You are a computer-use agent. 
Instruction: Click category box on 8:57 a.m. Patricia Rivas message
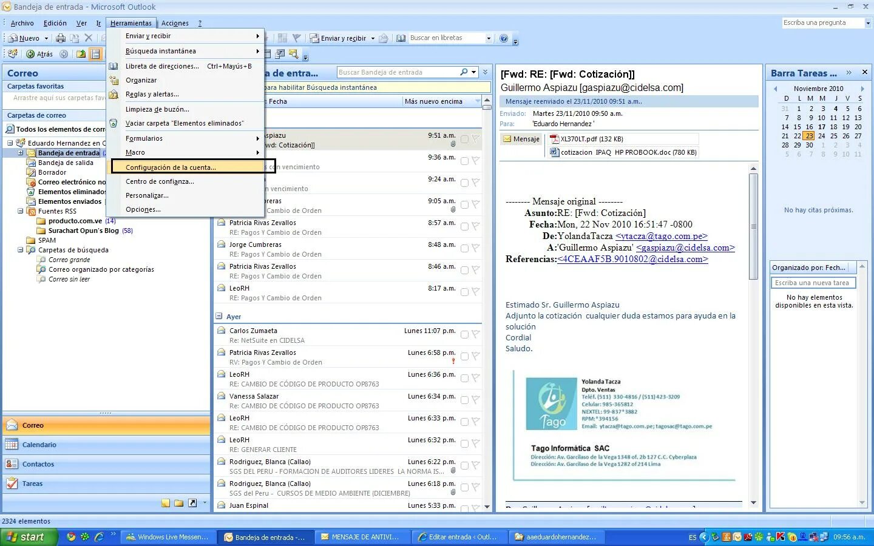pyautogui.click(x=464, y=226)
